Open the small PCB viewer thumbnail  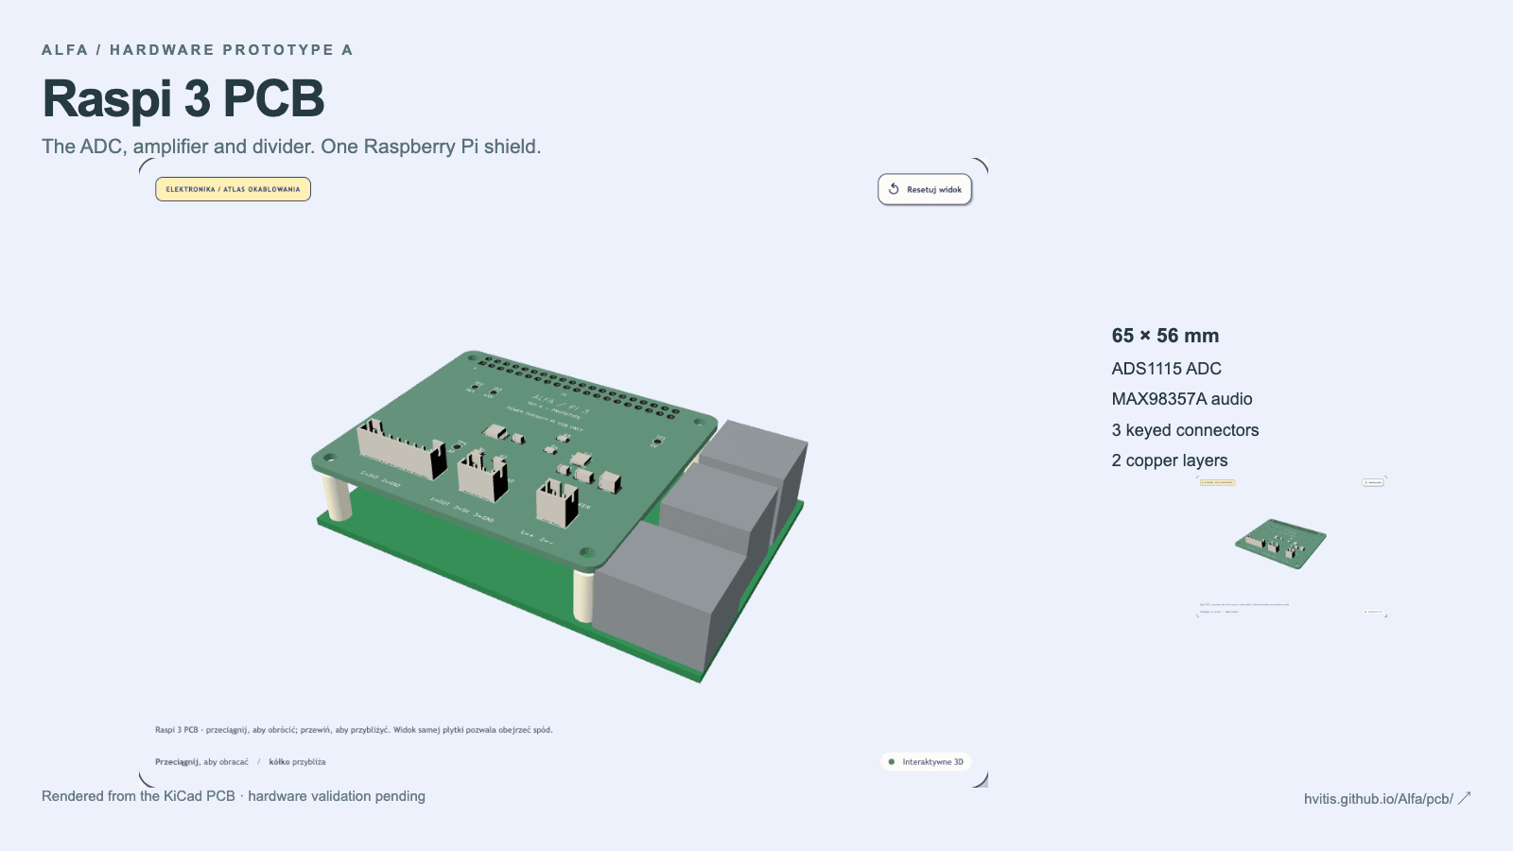point(1292,547)
